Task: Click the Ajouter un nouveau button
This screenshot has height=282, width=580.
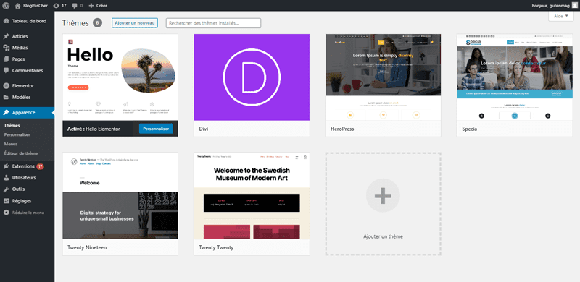Action: (135, 23)
